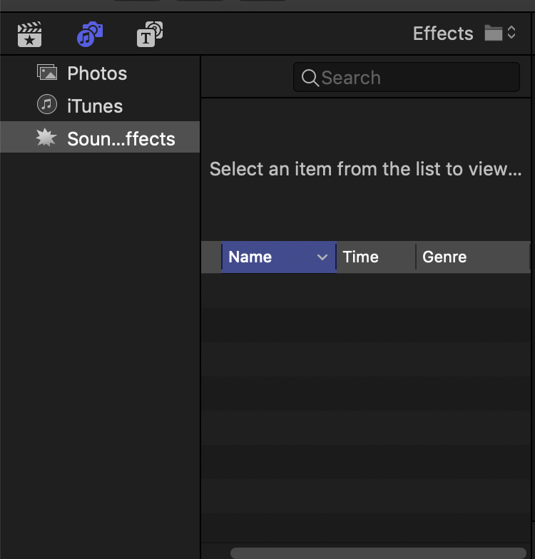This screenshot has height=559, width=535.
Task: Sort the list by Time column
Action: pos(374,257)
